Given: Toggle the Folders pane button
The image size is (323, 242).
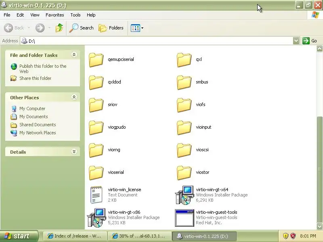Looking at the screenshot, I should click(x=111, y=28).
